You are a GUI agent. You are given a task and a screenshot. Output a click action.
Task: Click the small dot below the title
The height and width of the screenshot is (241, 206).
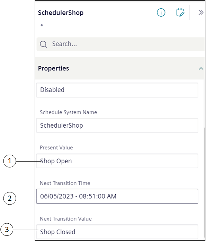[x=42, y=25]
